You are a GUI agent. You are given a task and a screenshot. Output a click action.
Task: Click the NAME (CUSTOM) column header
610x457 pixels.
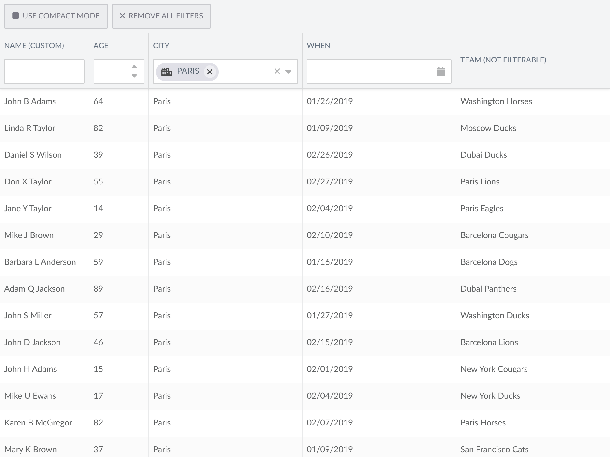(x=34, y=46)
